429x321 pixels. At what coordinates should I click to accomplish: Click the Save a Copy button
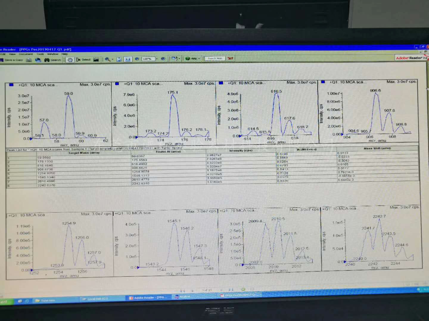(12, 60)
